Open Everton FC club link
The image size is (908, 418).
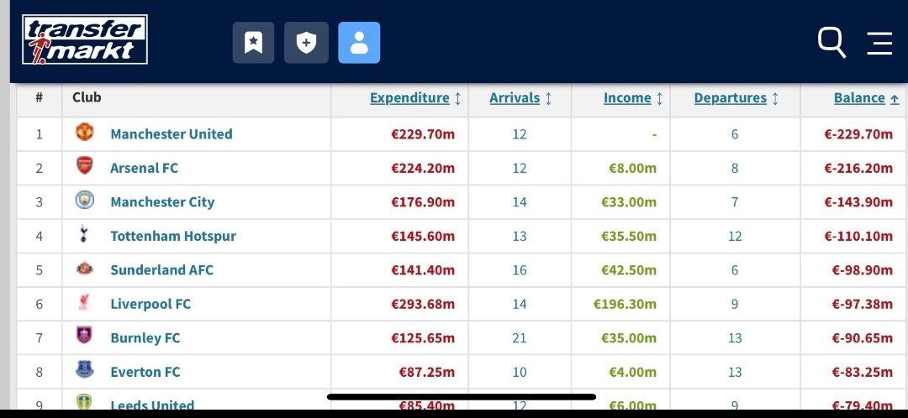145,372
